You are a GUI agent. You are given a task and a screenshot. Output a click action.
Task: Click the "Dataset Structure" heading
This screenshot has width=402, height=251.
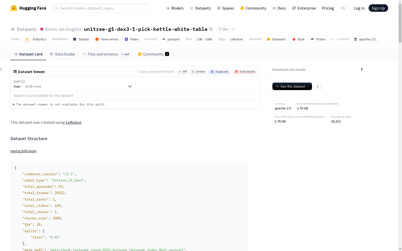pyautogui.click(x=29, y=139)
